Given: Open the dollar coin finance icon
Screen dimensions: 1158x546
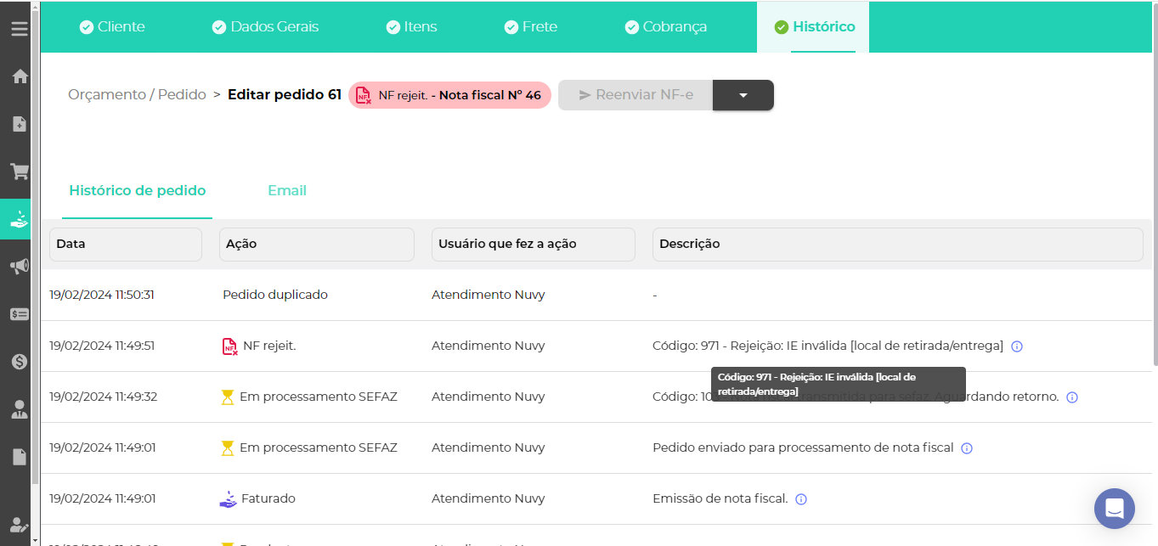Looking at the screenshot, I should (x=19, y=362).
